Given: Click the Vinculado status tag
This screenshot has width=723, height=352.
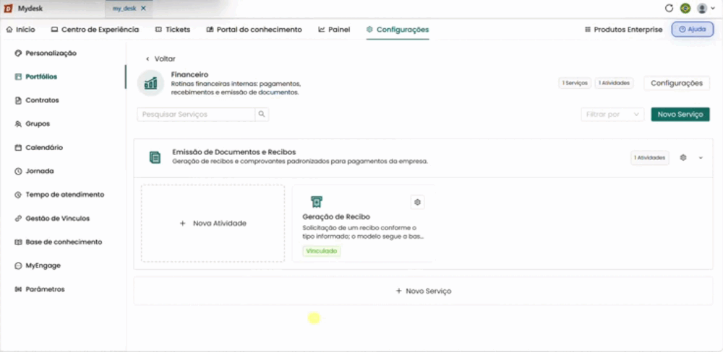Looking at the screenshot, I should pos(322,251).
